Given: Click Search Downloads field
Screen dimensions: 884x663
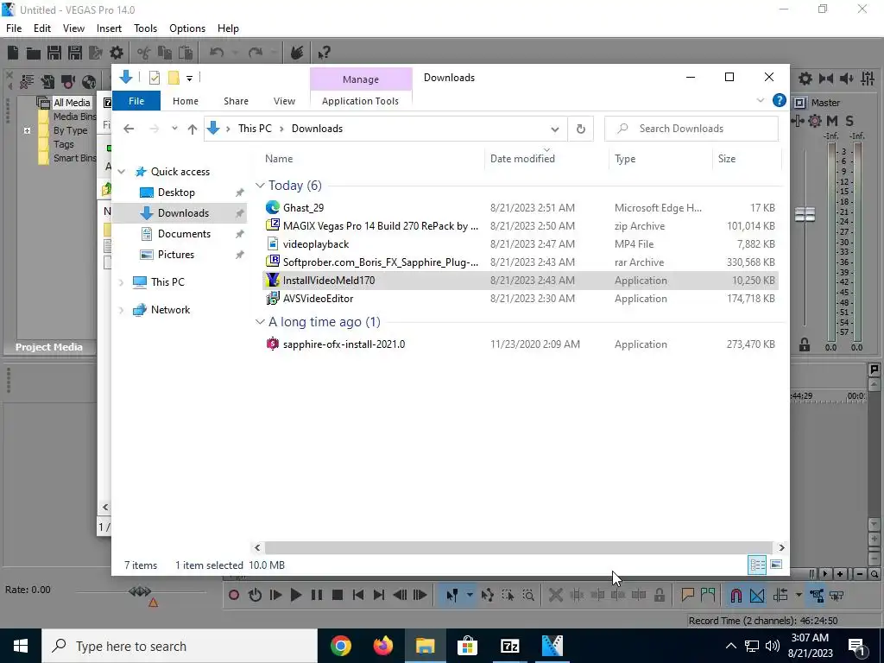Looking at the screenshot, I should tap(691, 129).
